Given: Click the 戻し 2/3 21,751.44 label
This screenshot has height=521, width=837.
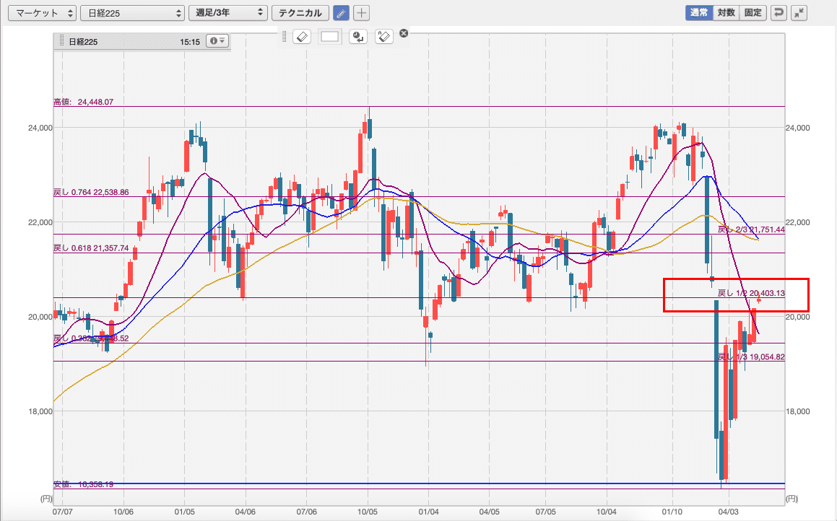Looking at the screenshot, I should tap(751, 229).
